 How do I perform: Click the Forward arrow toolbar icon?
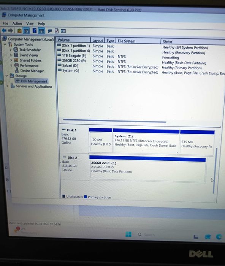11,30
